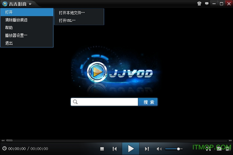Screen dimensions: 233x155
Task: Collapse the 吉吉影音 main menu arrow
Action: (x=30, y=4)
